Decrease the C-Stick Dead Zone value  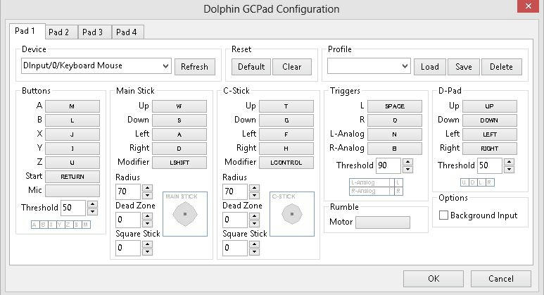(x=254, y=223)
